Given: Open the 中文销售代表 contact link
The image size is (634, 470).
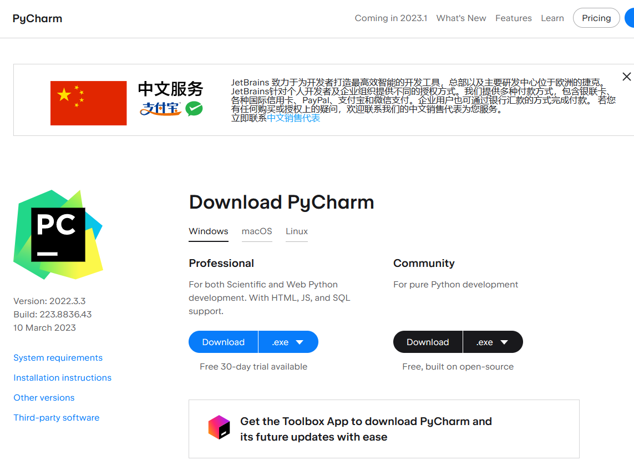Looking at the screenshot, I should tap(294, 118).
